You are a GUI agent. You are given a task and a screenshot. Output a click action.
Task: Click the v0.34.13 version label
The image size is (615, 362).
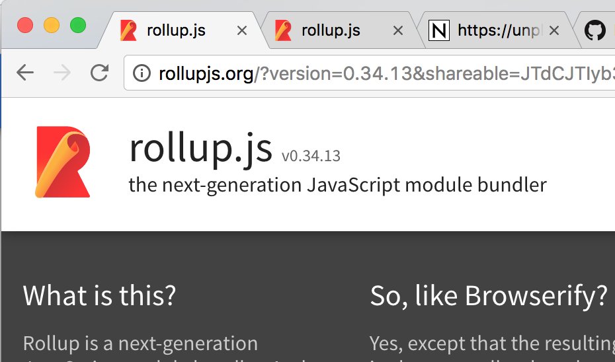click(x=311, y=156)
